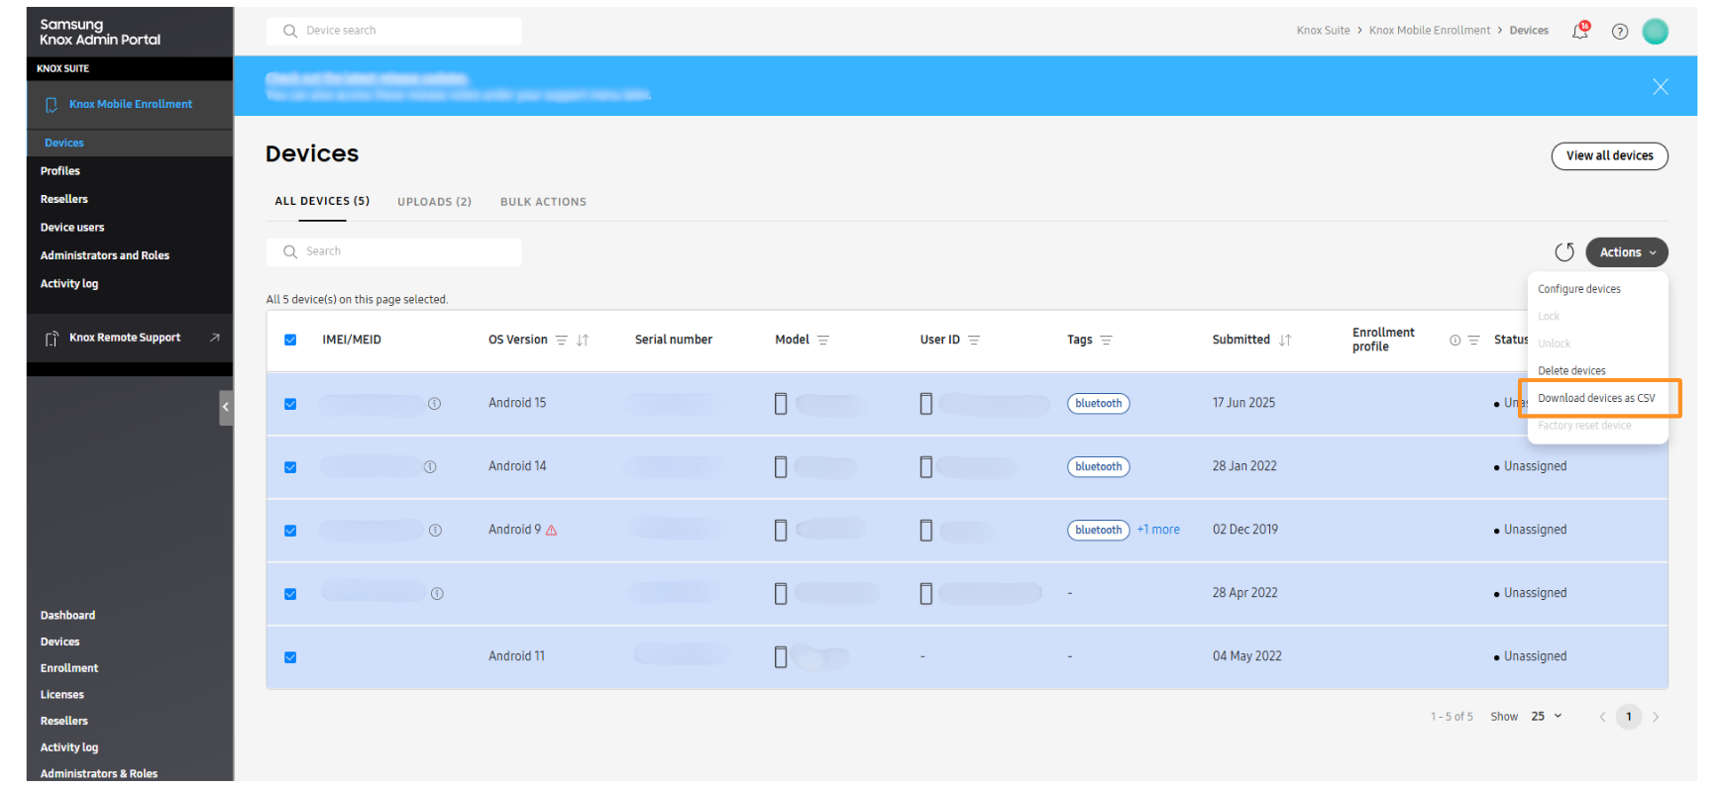
Task: Expand the Show 25 rows dropdown
Action: [1547, 717]
